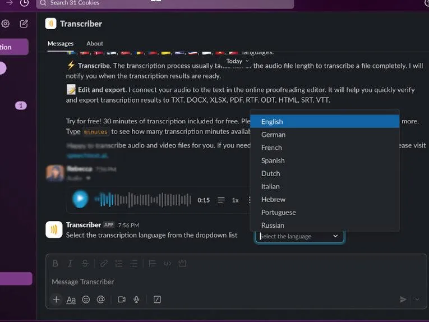The width and height of the screenshot is (429, 322).
Task: Record an audio clip with microphone
Action: coord(136,300)
